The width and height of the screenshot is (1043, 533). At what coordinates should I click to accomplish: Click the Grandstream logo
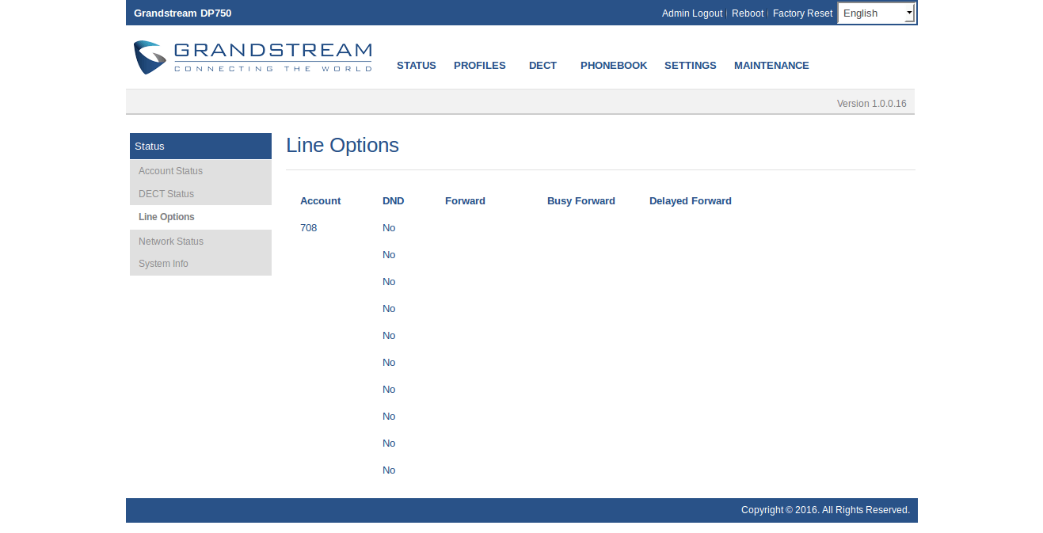pos(252,58)
